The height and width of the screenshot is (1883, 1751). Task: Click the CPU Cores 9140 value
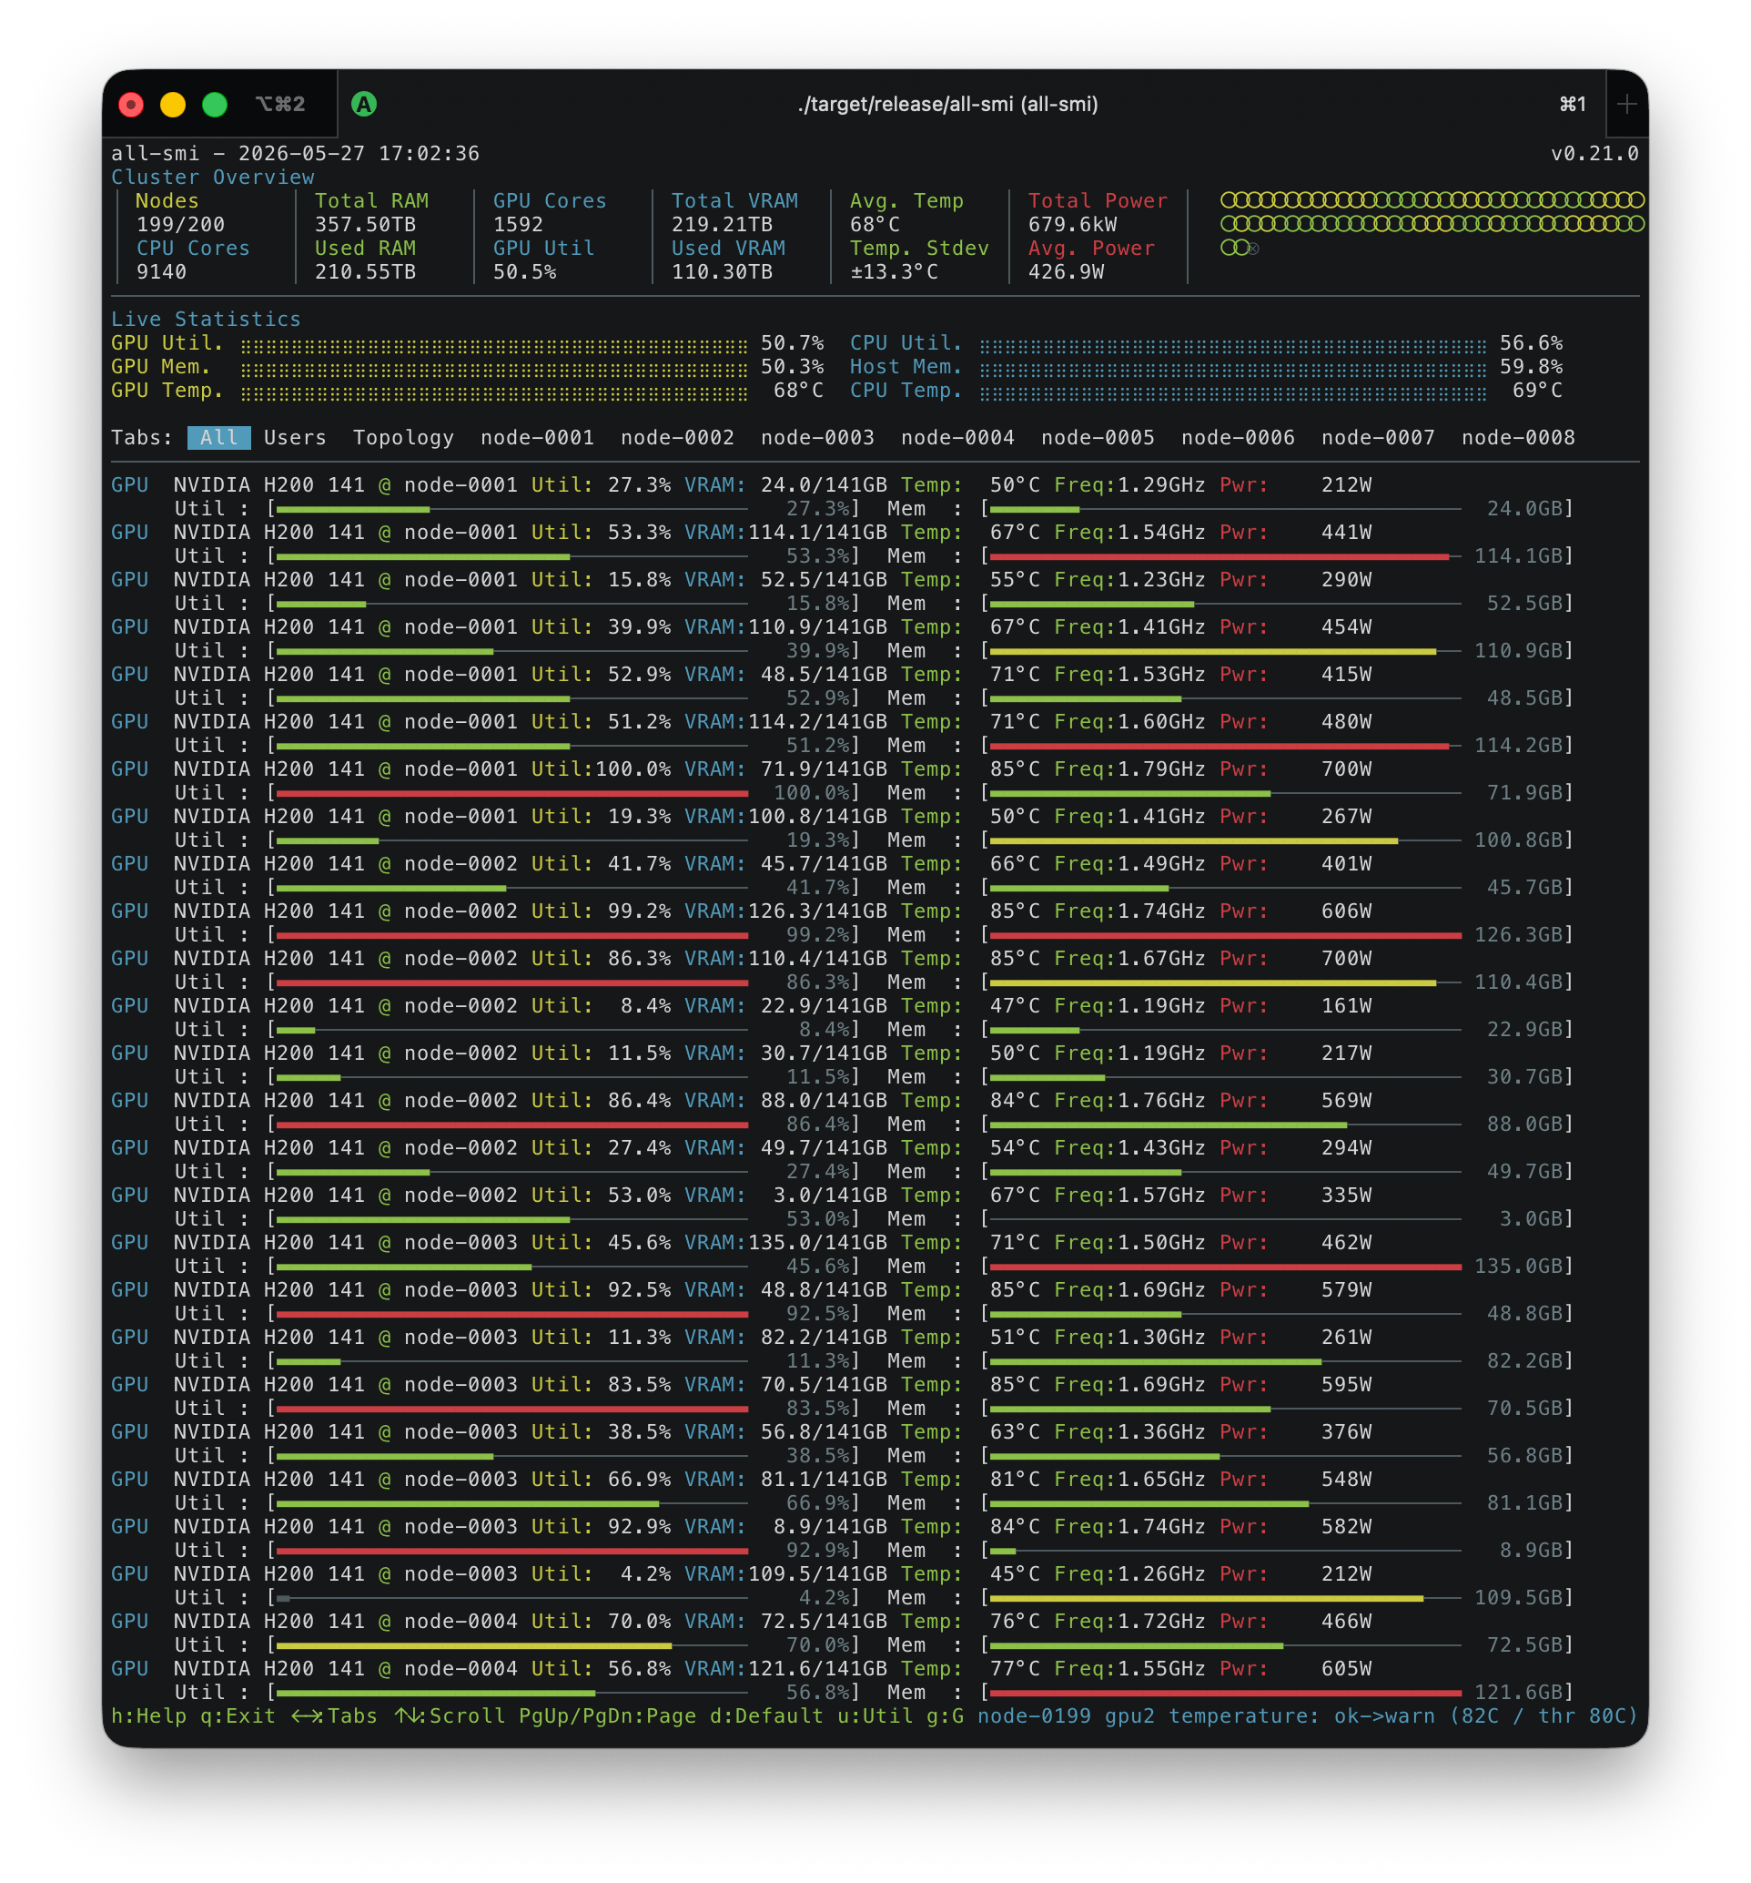click(x=162, y=272)
